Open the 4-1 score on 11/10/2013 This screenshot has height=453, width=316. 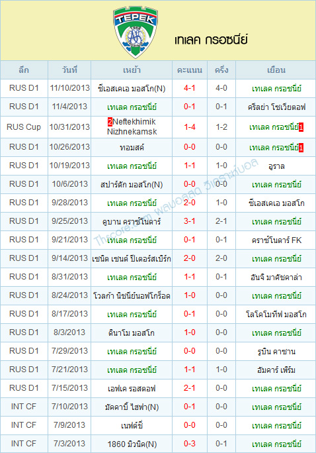coord(190,88)
